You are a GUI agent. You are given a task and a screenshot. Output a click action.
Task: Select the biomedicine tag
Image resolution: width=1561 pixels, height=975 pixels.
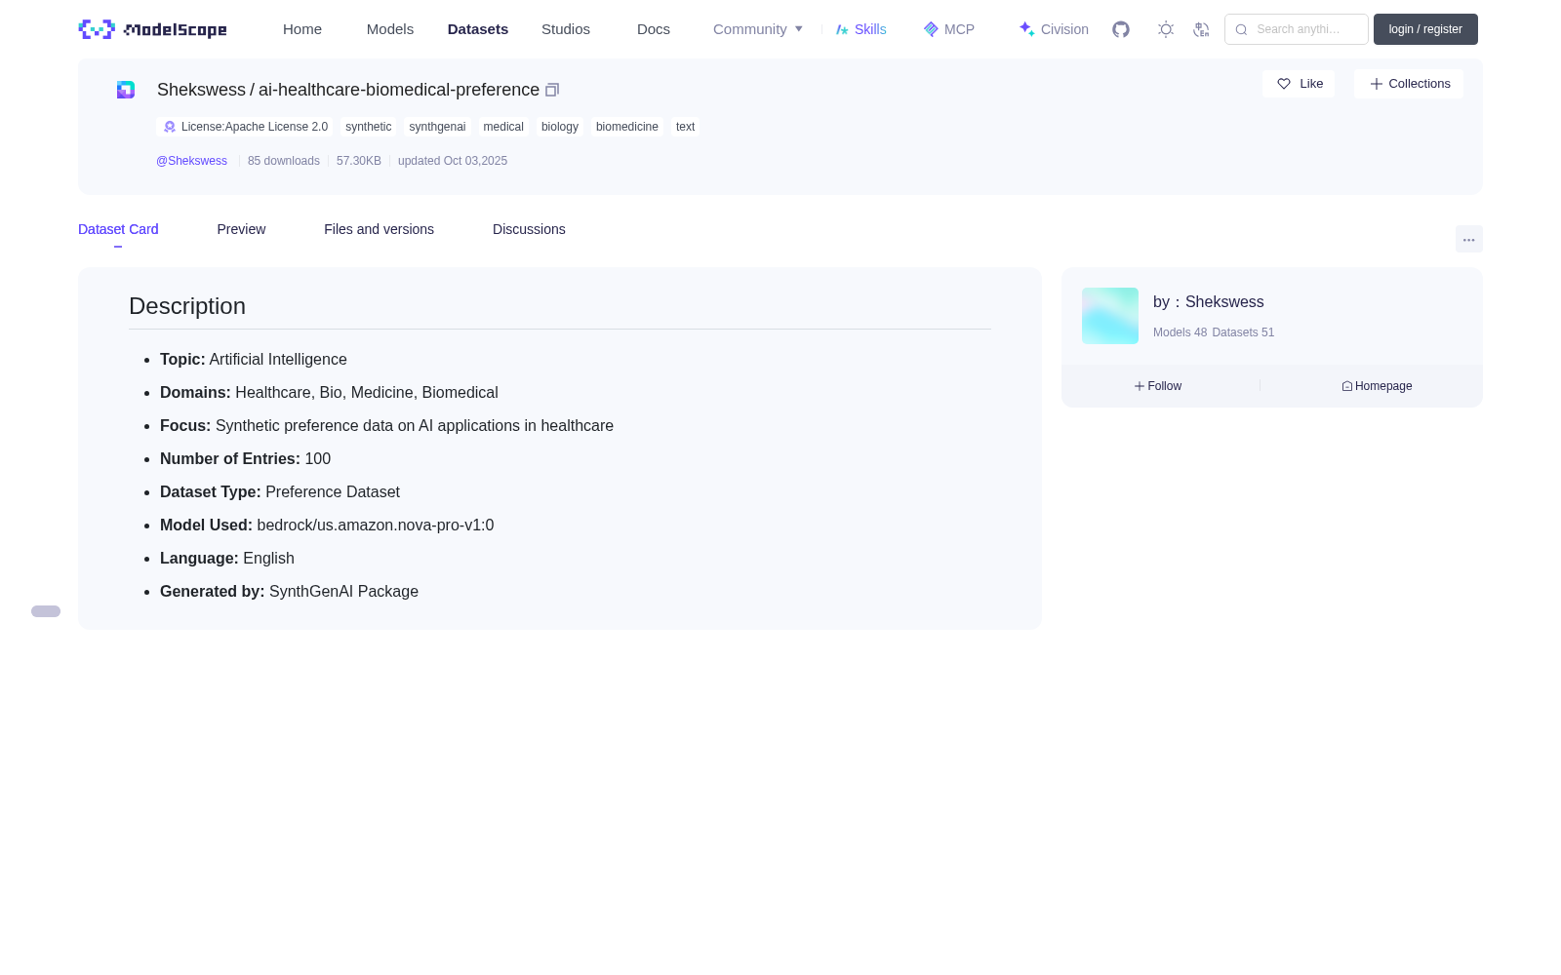(627, 127)
